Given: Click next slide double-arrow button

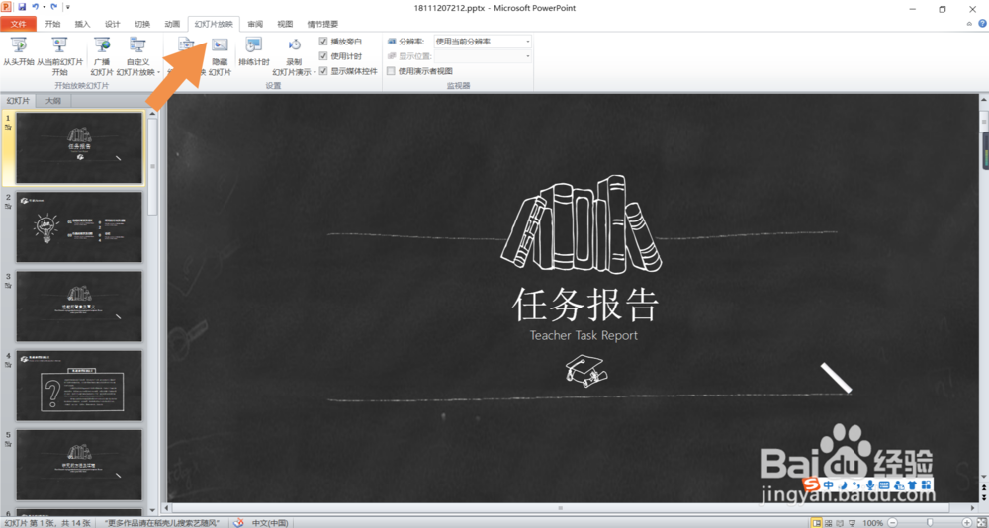Looking at the screenshot, I should [x=983, y=497].
